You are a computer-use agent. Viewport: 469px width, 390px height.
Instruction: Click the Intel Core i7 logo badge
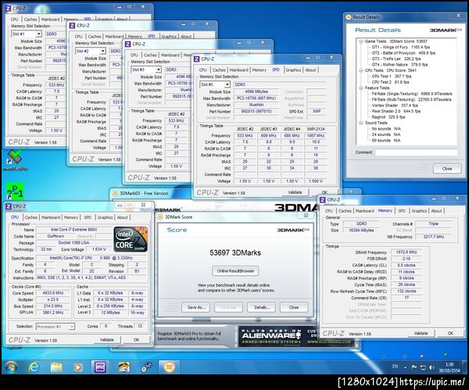[x=131, y=239]
